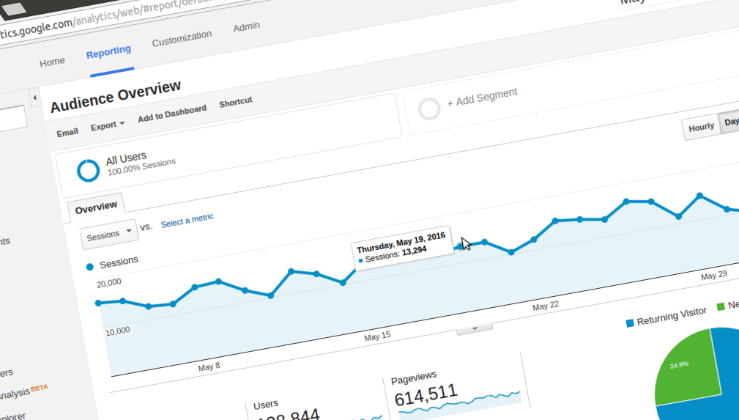Click the May 8 axis label

[209, 366]
